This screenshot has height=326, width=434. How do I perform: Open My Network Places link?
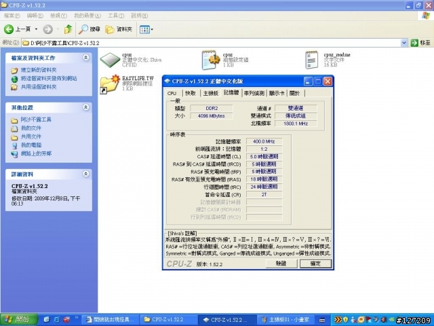coord(36,153)
